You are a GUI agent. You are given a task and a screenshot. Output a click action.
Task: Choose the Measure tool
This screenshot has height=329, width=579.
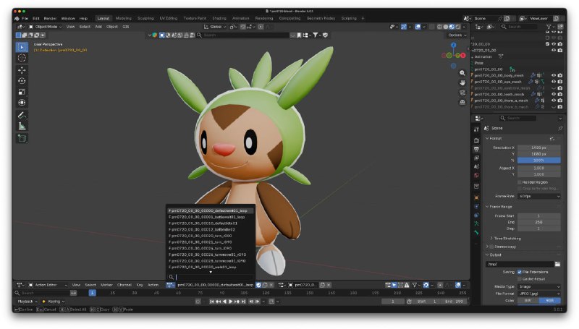click(22, 126)
